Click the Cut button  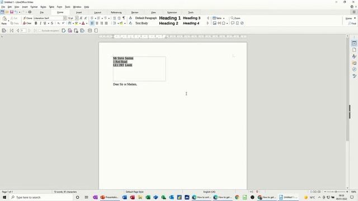point(14,18)
